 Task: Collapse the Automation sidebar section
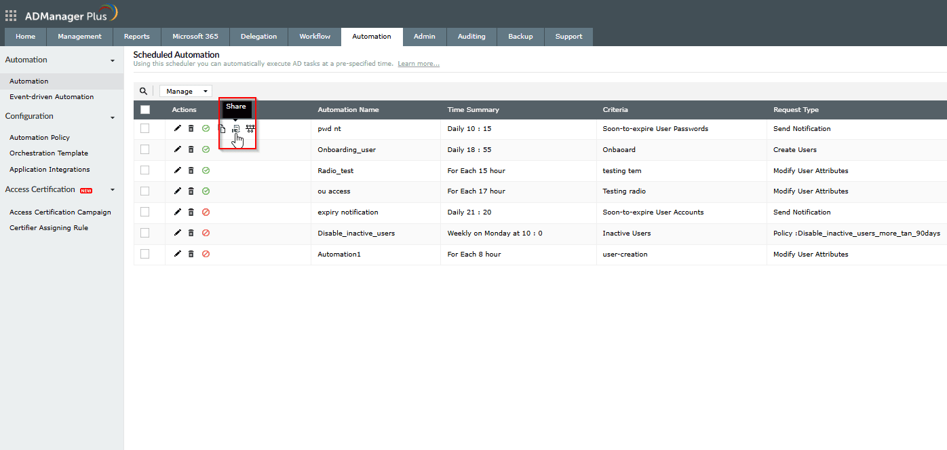[113, 60]
